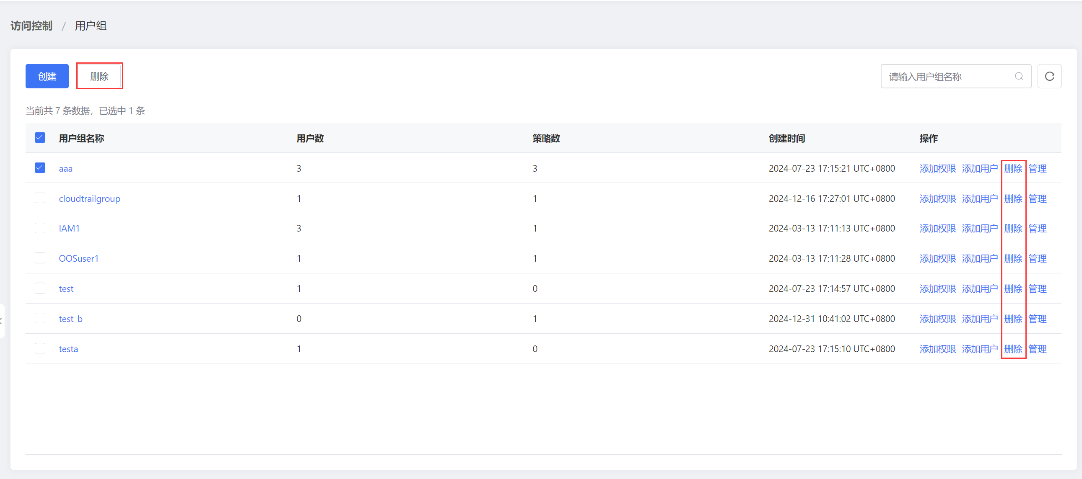Expand the collapsed left sidebar arrow
This screenshot has width=1082, height=479.
pyautogui.click(x=2, y=321)
